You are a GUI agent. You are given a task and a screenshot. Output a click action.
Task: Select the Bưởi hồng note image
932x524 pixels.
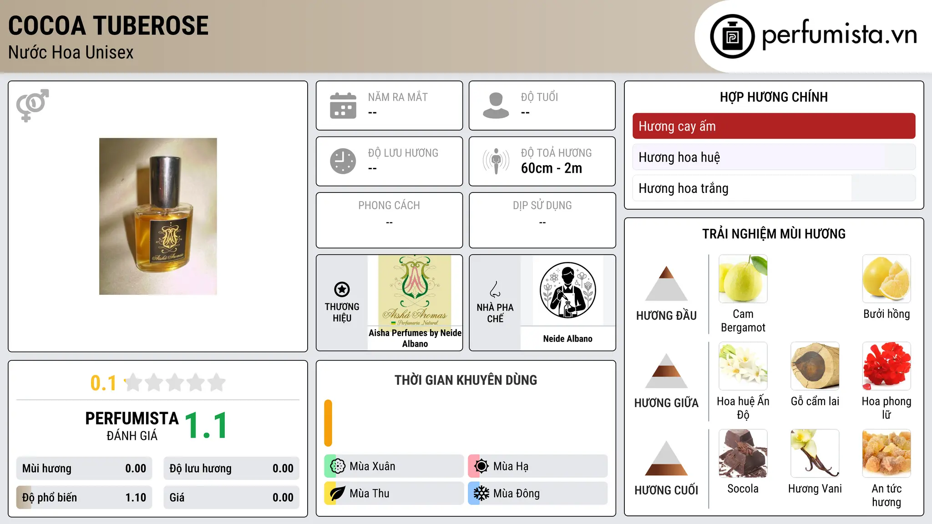886,279
